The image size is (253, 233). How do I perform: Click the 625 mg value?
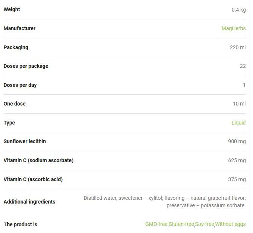coord(237,160)
